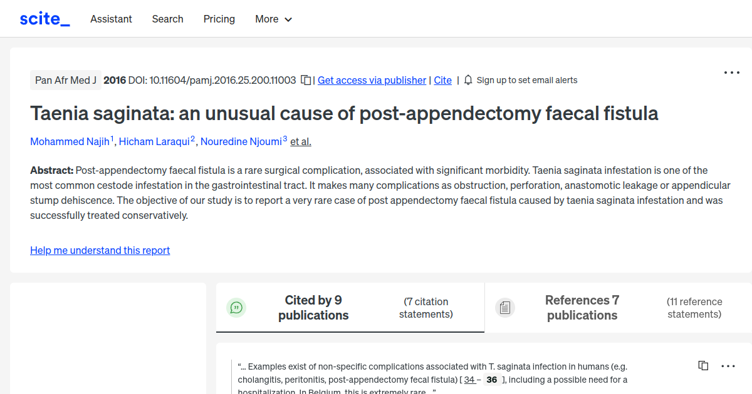Open the Assistant page
This screenshot has height=394, width=752.
(111, 19)
